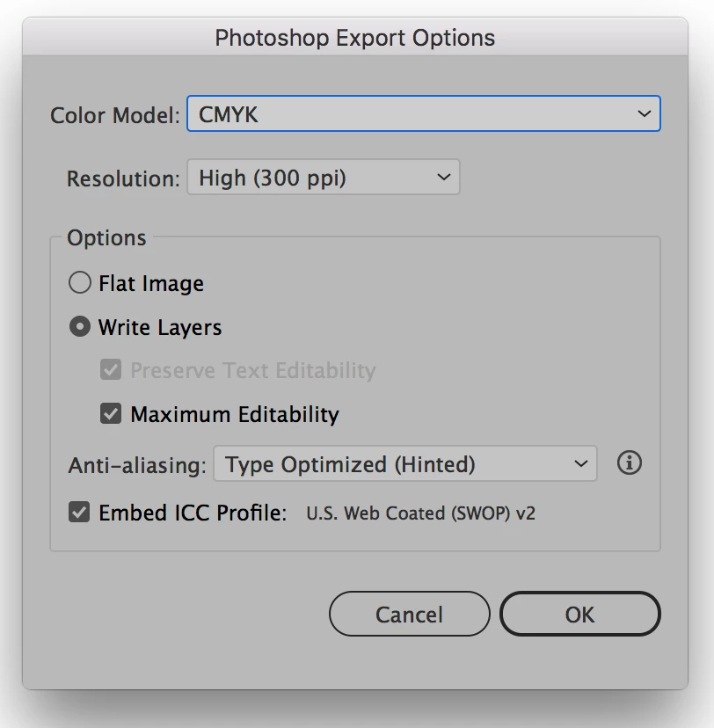Click the U.S. Web Coated profile text
714x728 pixels.
click(x=420, y=513)
